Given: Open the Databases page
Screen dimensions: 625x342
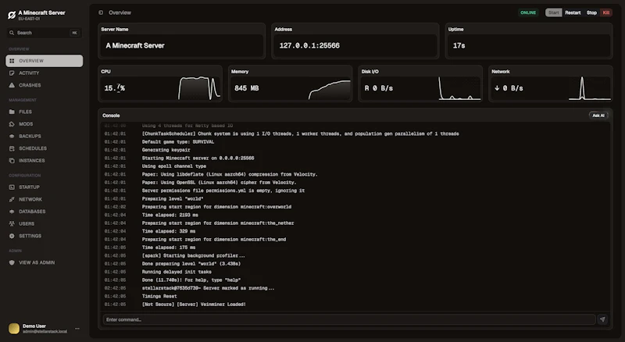Looking at the screenshot, I should tap(45, 212).
